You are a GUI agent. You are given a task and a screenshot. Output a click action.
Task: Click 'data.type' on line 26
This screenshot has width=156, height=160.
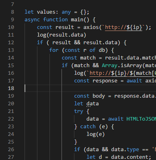coord(125,150)
